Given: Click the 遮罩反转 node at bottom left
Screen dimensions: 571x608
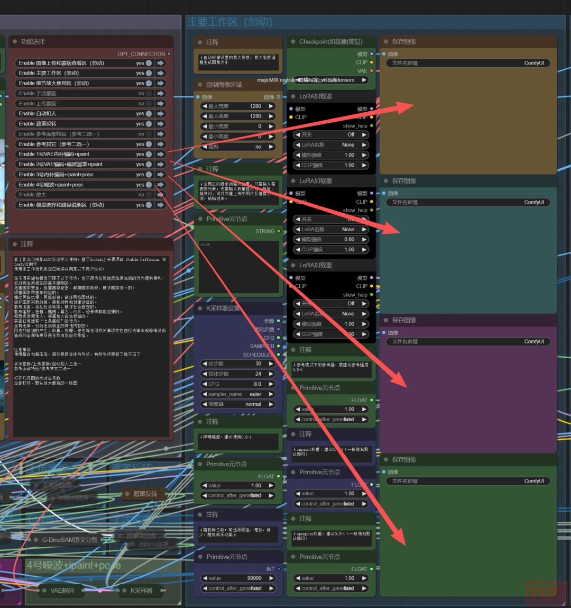Looking at the screenshot, I should pos(144,494).
